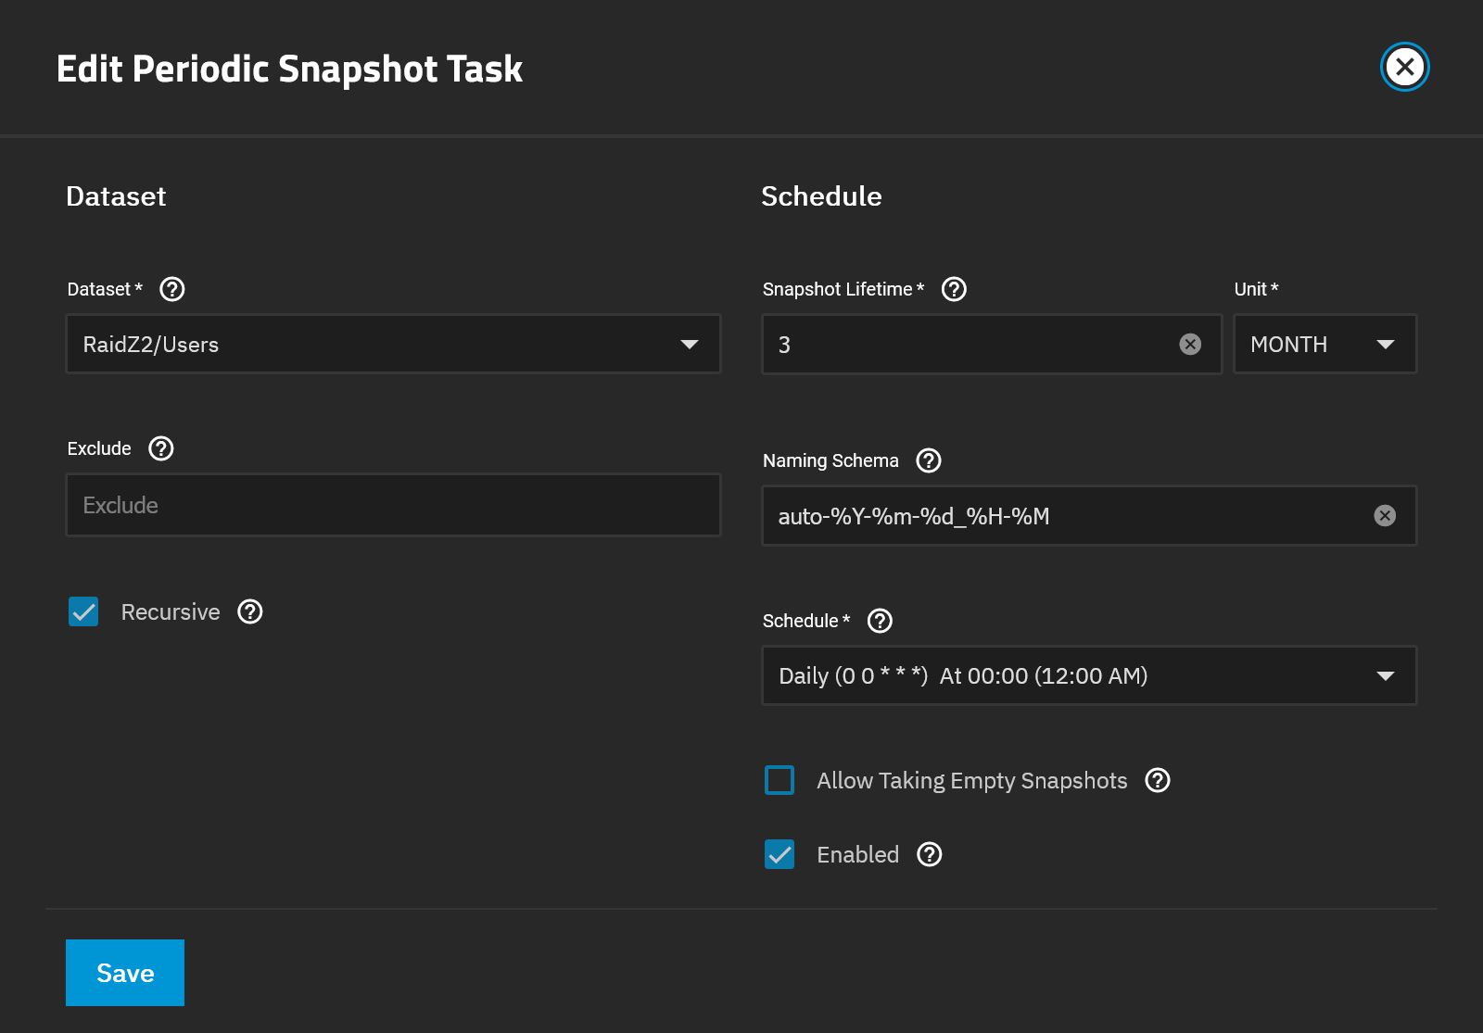The height and width of the screenshot is (1033, 1483).
Task: Close the Edit Periodic Snapshot Task dialog
Action: coord(1405,66)
